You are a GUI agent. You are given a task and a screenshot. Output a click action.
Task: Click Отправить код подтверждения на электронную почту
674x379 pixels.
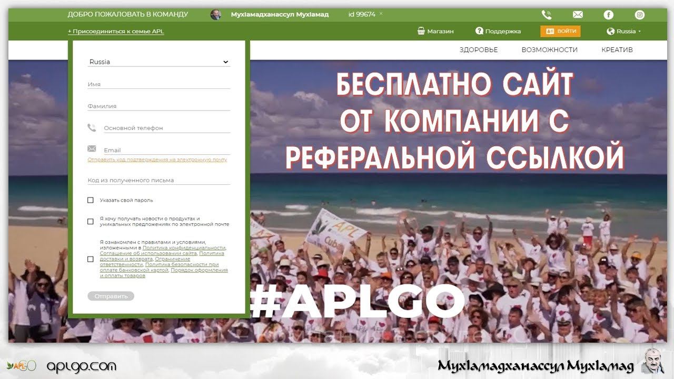[157, 159]
